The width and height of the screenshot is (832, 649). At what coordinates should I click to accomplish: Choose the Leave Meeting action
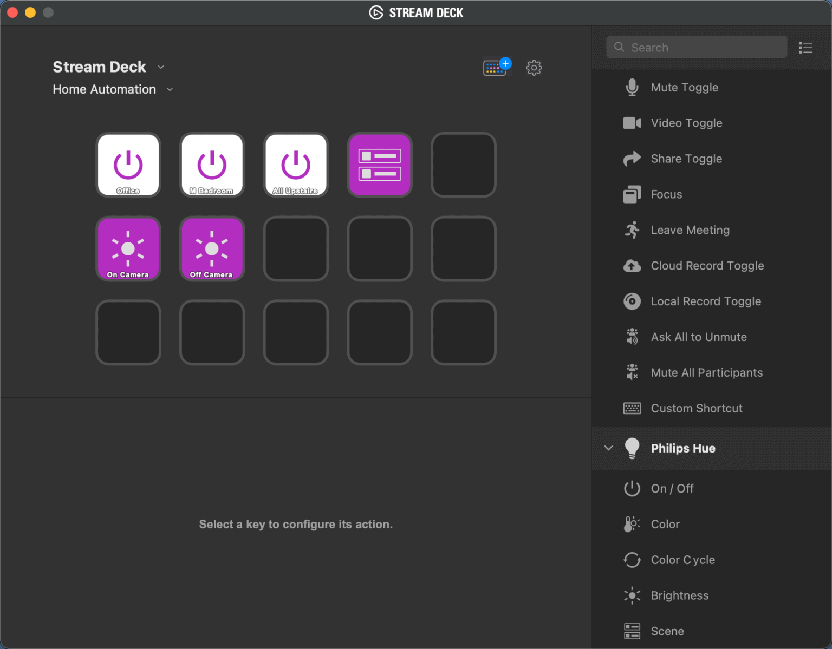pos(690,230)
